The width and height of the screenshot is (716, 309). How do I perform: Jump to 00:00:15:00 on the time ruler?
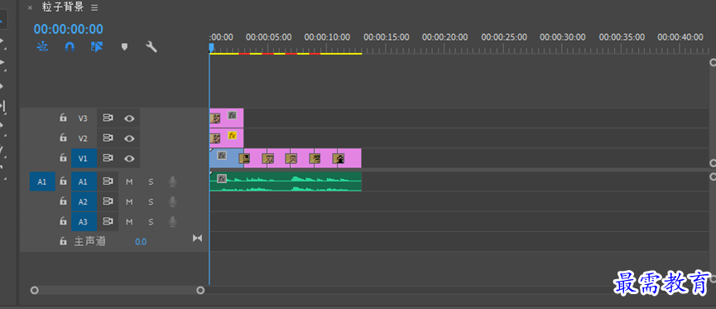[387, 37]
